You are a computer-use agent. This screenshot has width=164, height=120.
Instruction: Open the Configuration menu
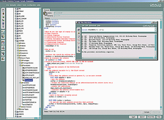click(32, 5)
